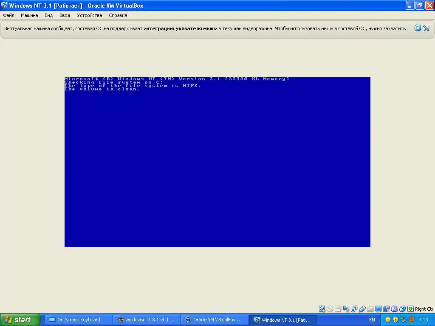Image resolution: width=435 pixels, height=326 pixels.
Task: Close the Windows NT 3.1 VM window
Action: (429, 5)
